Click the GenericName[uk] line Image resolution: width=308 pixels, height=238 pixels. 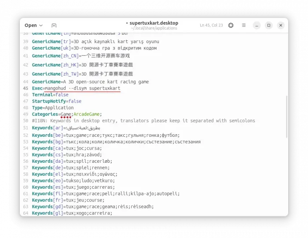click(x=94, y=48)
